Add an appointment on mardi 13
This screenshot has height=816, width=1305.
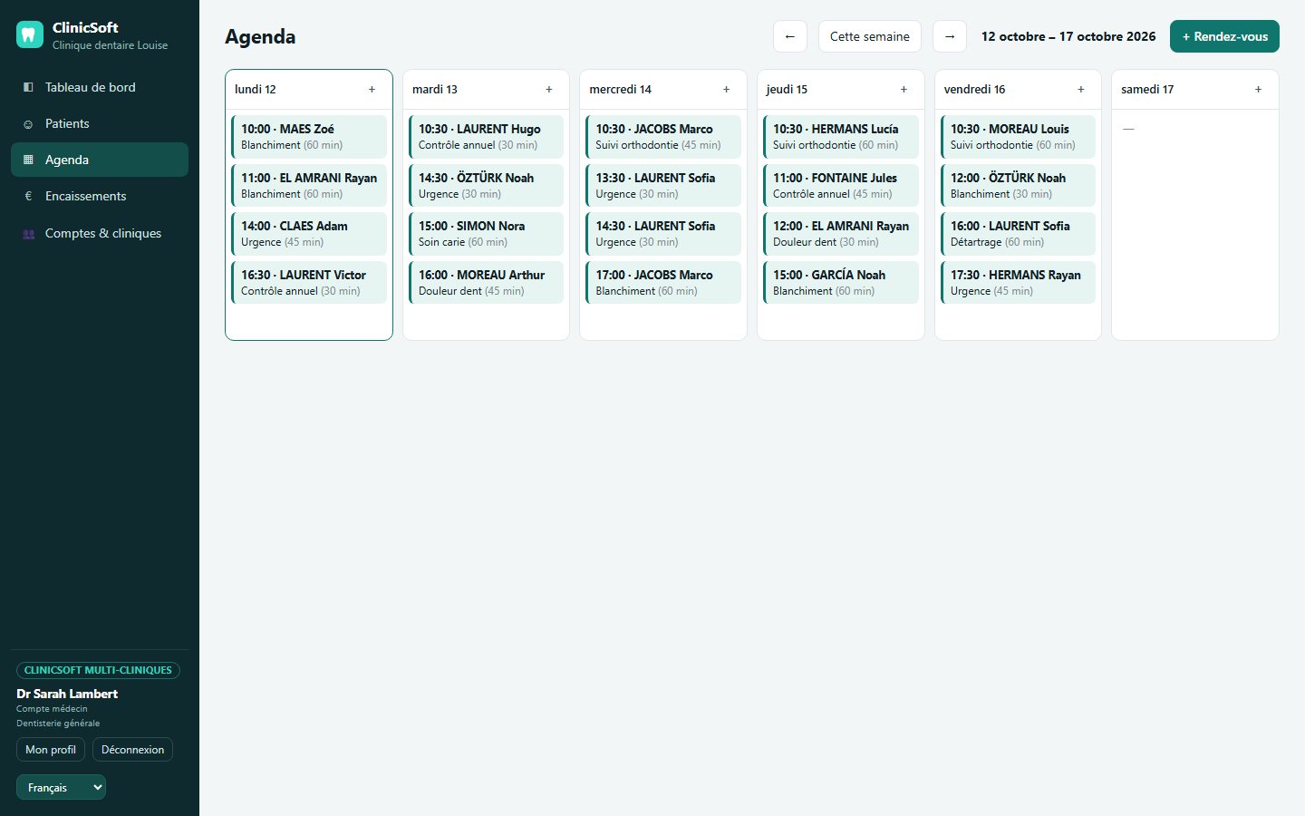[x=549, y=90]
